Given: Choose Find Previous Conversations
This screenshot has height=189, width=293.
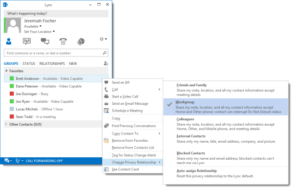Looking at the screenshot, I should (133, 126).
